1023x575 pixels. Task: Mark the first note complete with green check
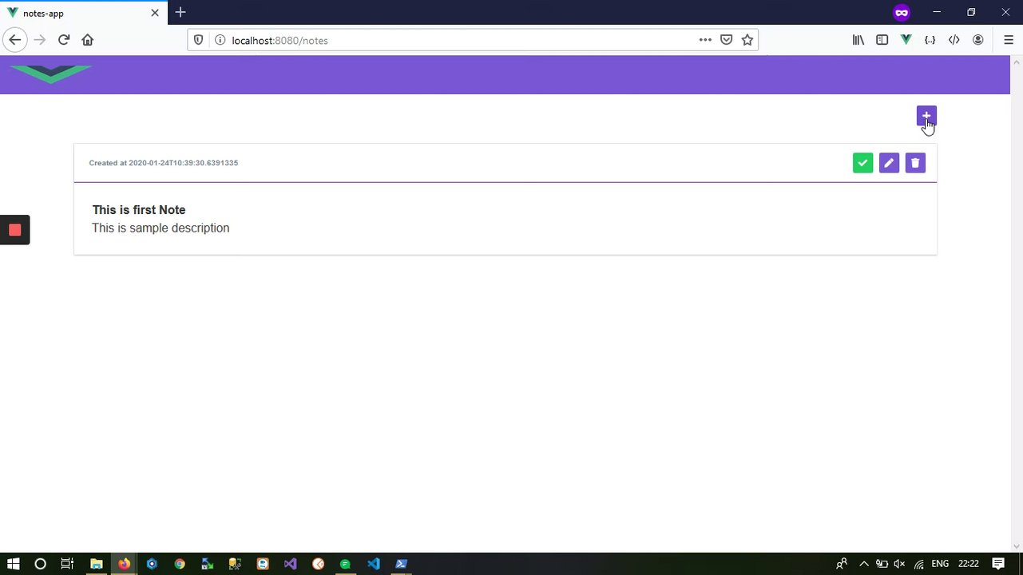pyautogui.click(x=862, y=163)
